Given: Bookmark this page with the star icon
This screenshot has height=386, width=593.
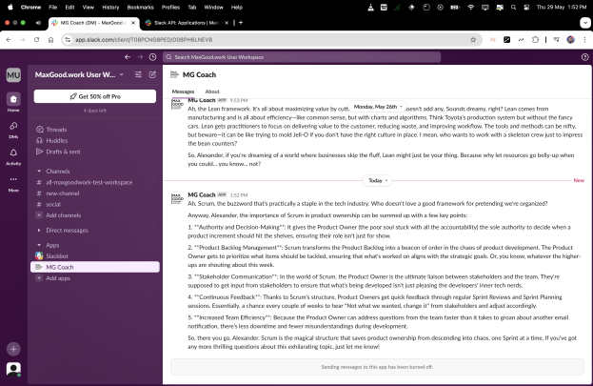Looking at the screenshot, I should (x=473, y=40).
